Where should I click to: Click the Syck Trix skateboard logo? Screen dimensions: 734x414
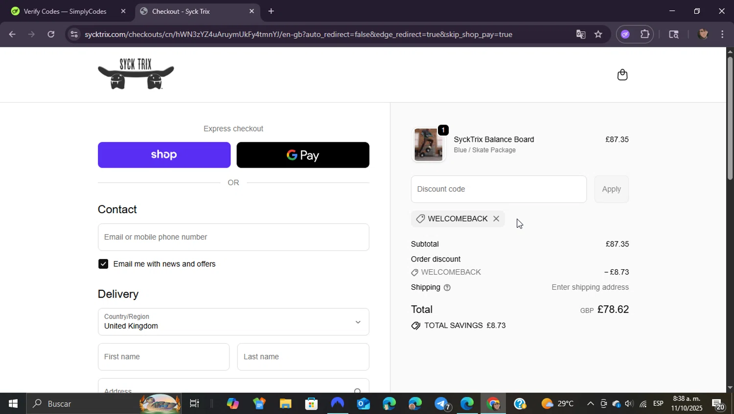(x=136, y=74)
